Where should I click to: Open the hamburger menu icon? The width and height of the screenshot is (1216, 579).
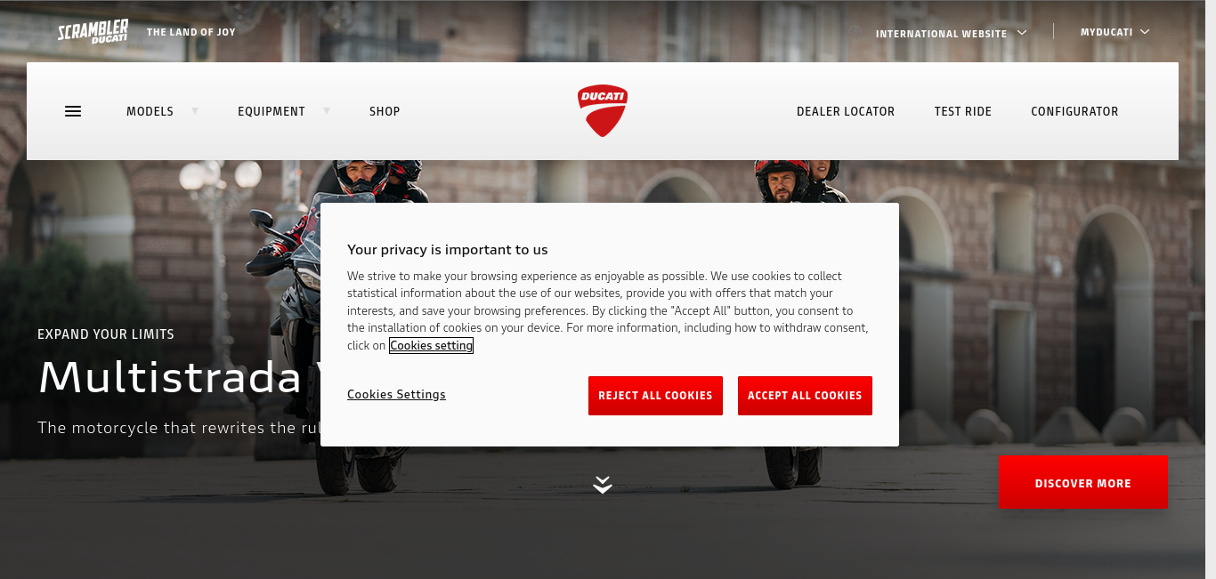click(73, 111)
